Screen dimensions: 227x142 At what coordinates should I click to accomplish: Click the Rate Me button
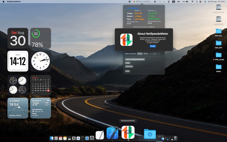pyautogui.click(x=129, y=66)
